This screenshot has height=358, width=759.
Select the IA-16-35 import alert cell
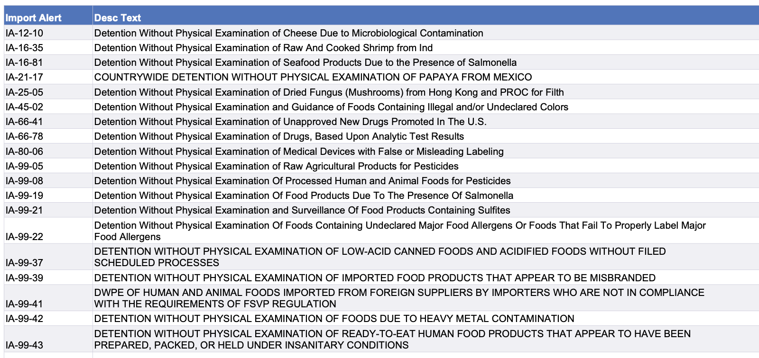coord(25,48)
